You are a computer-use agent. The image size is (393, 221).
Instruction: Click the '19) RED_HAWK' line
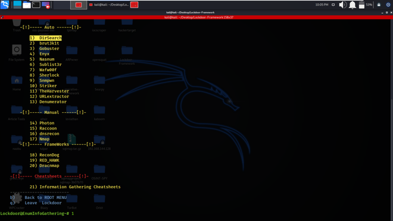tap(45, 160)
